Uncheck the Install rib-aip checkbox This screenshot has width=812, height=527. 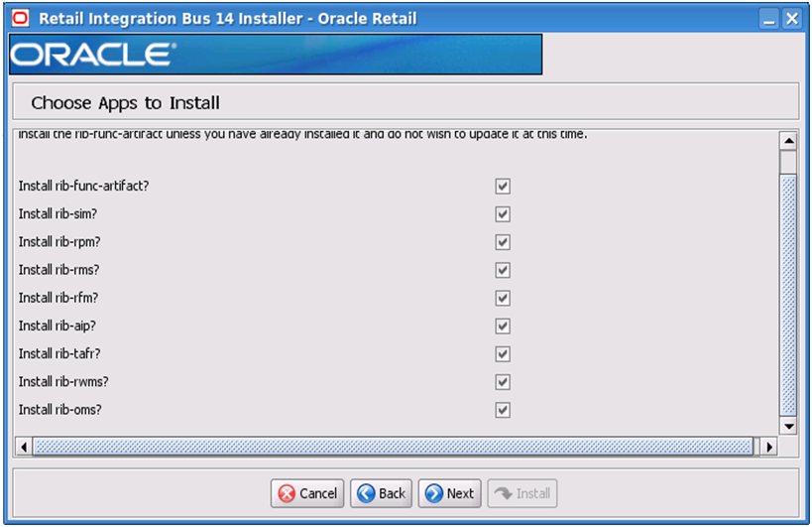(x=503, y=326)
